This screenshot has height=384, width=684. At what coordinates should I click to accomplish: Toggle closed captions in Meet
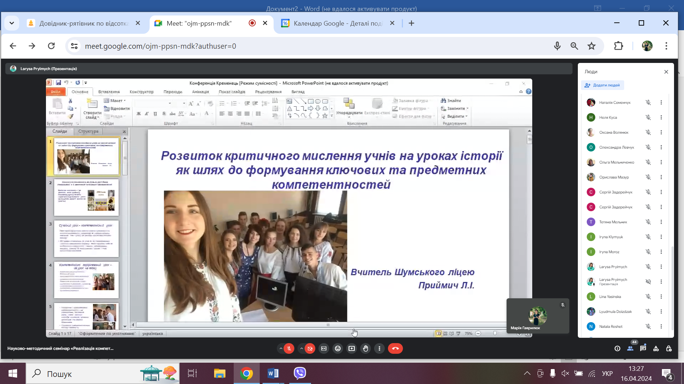324,348
